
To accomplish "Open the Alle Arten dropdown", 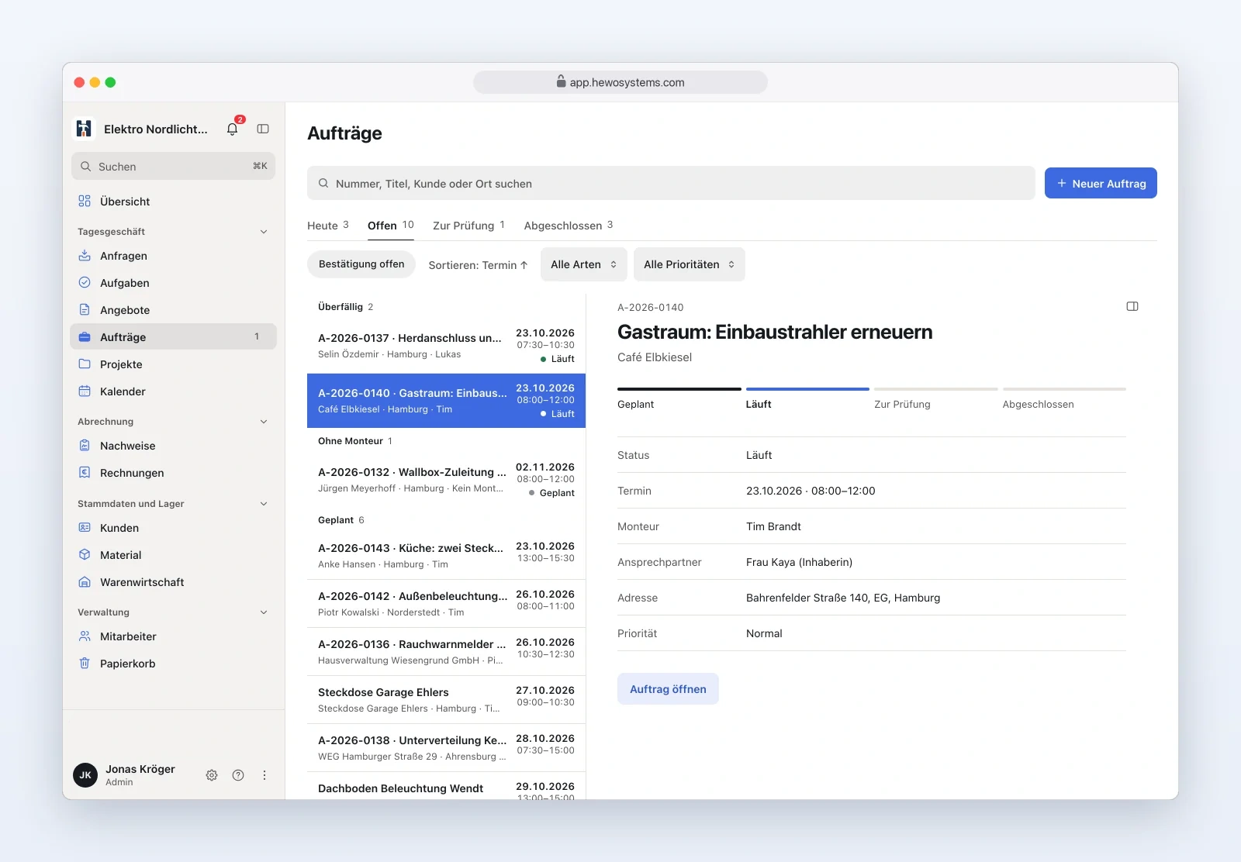I will point(583,264).
